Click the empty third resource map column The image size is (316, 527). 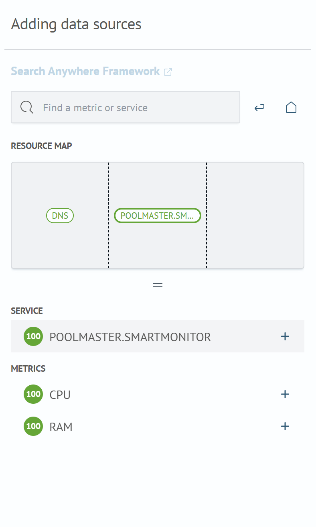(x=255, y=216)
